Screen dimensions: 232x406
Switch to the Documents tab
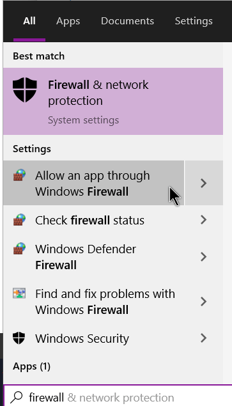tap(127, 20)
